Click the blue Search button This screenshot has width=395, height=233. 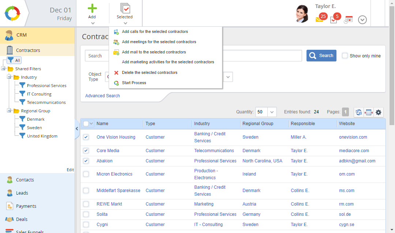click(321, 56)
